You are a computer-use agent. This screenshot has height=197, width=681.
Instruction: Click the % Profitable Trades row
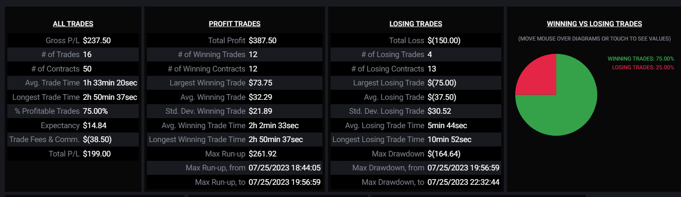(73, 111)
